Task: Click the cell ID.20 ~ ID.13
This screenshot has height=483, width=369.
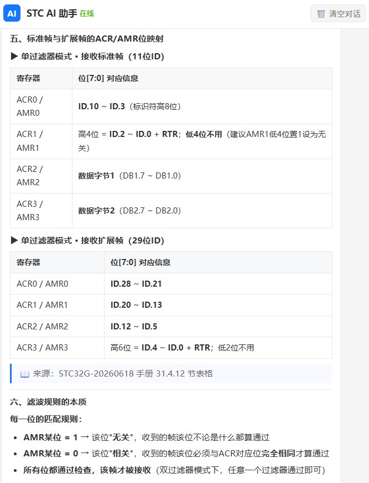Action: click(x=218, y=305)
